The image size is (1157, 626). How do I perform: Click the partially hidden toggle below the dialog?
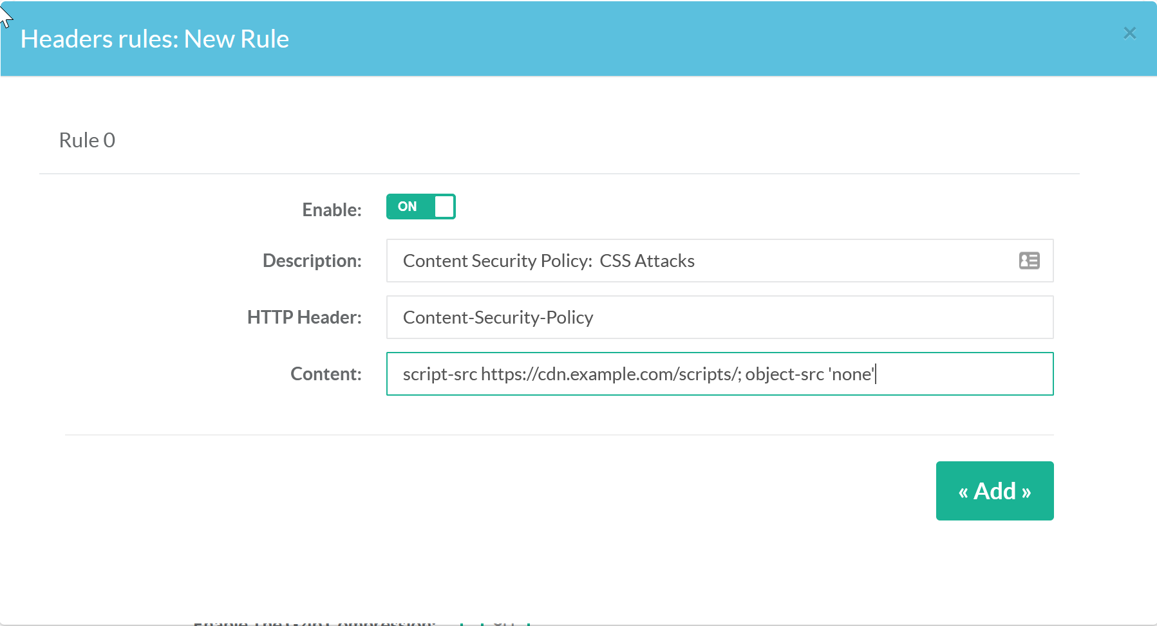coord(495,622)
